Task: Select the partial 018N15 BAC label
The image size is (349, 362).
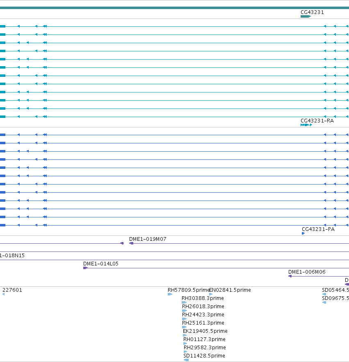Action: (x=12, y=256)
